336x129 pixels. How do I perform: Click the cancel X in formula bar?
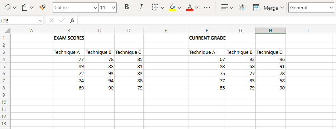(x=52, y=20)
